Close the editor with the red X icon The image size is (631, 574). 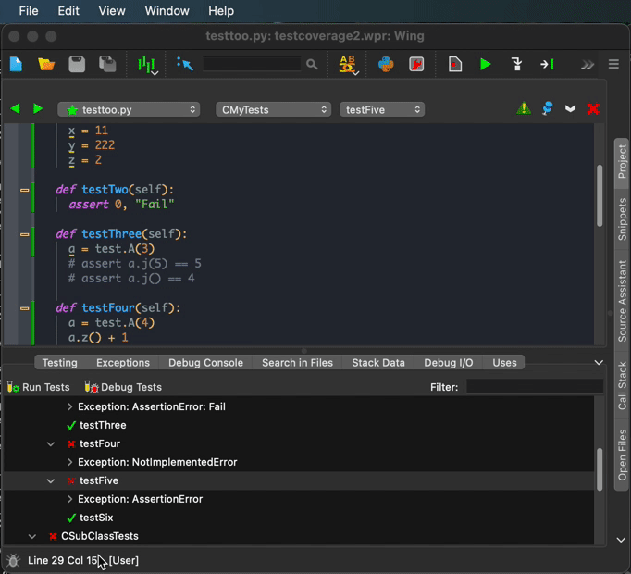(593, 108)
